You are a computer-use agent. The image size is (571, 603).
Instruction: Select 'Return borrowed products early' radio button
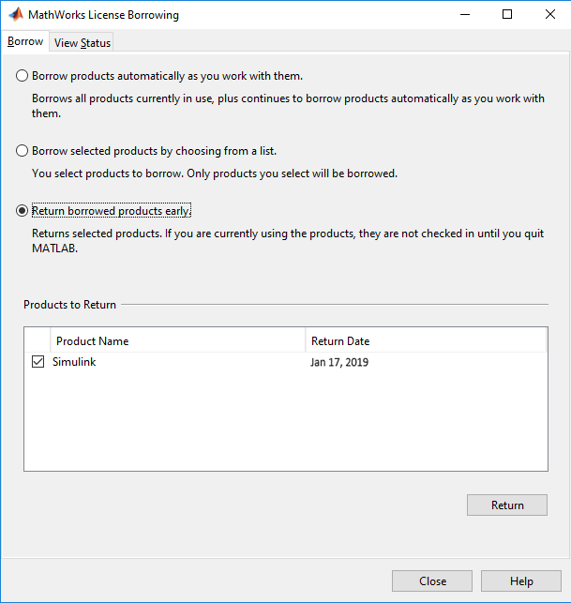tap(23, 211)
